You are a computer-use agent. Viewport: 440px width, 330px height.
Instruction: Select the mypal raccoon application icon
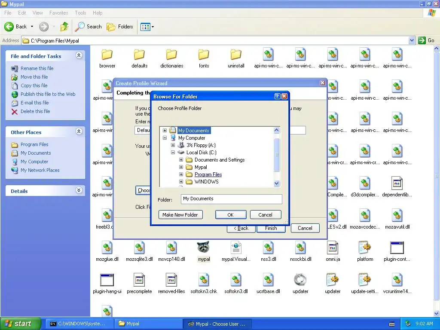point(204,247)
